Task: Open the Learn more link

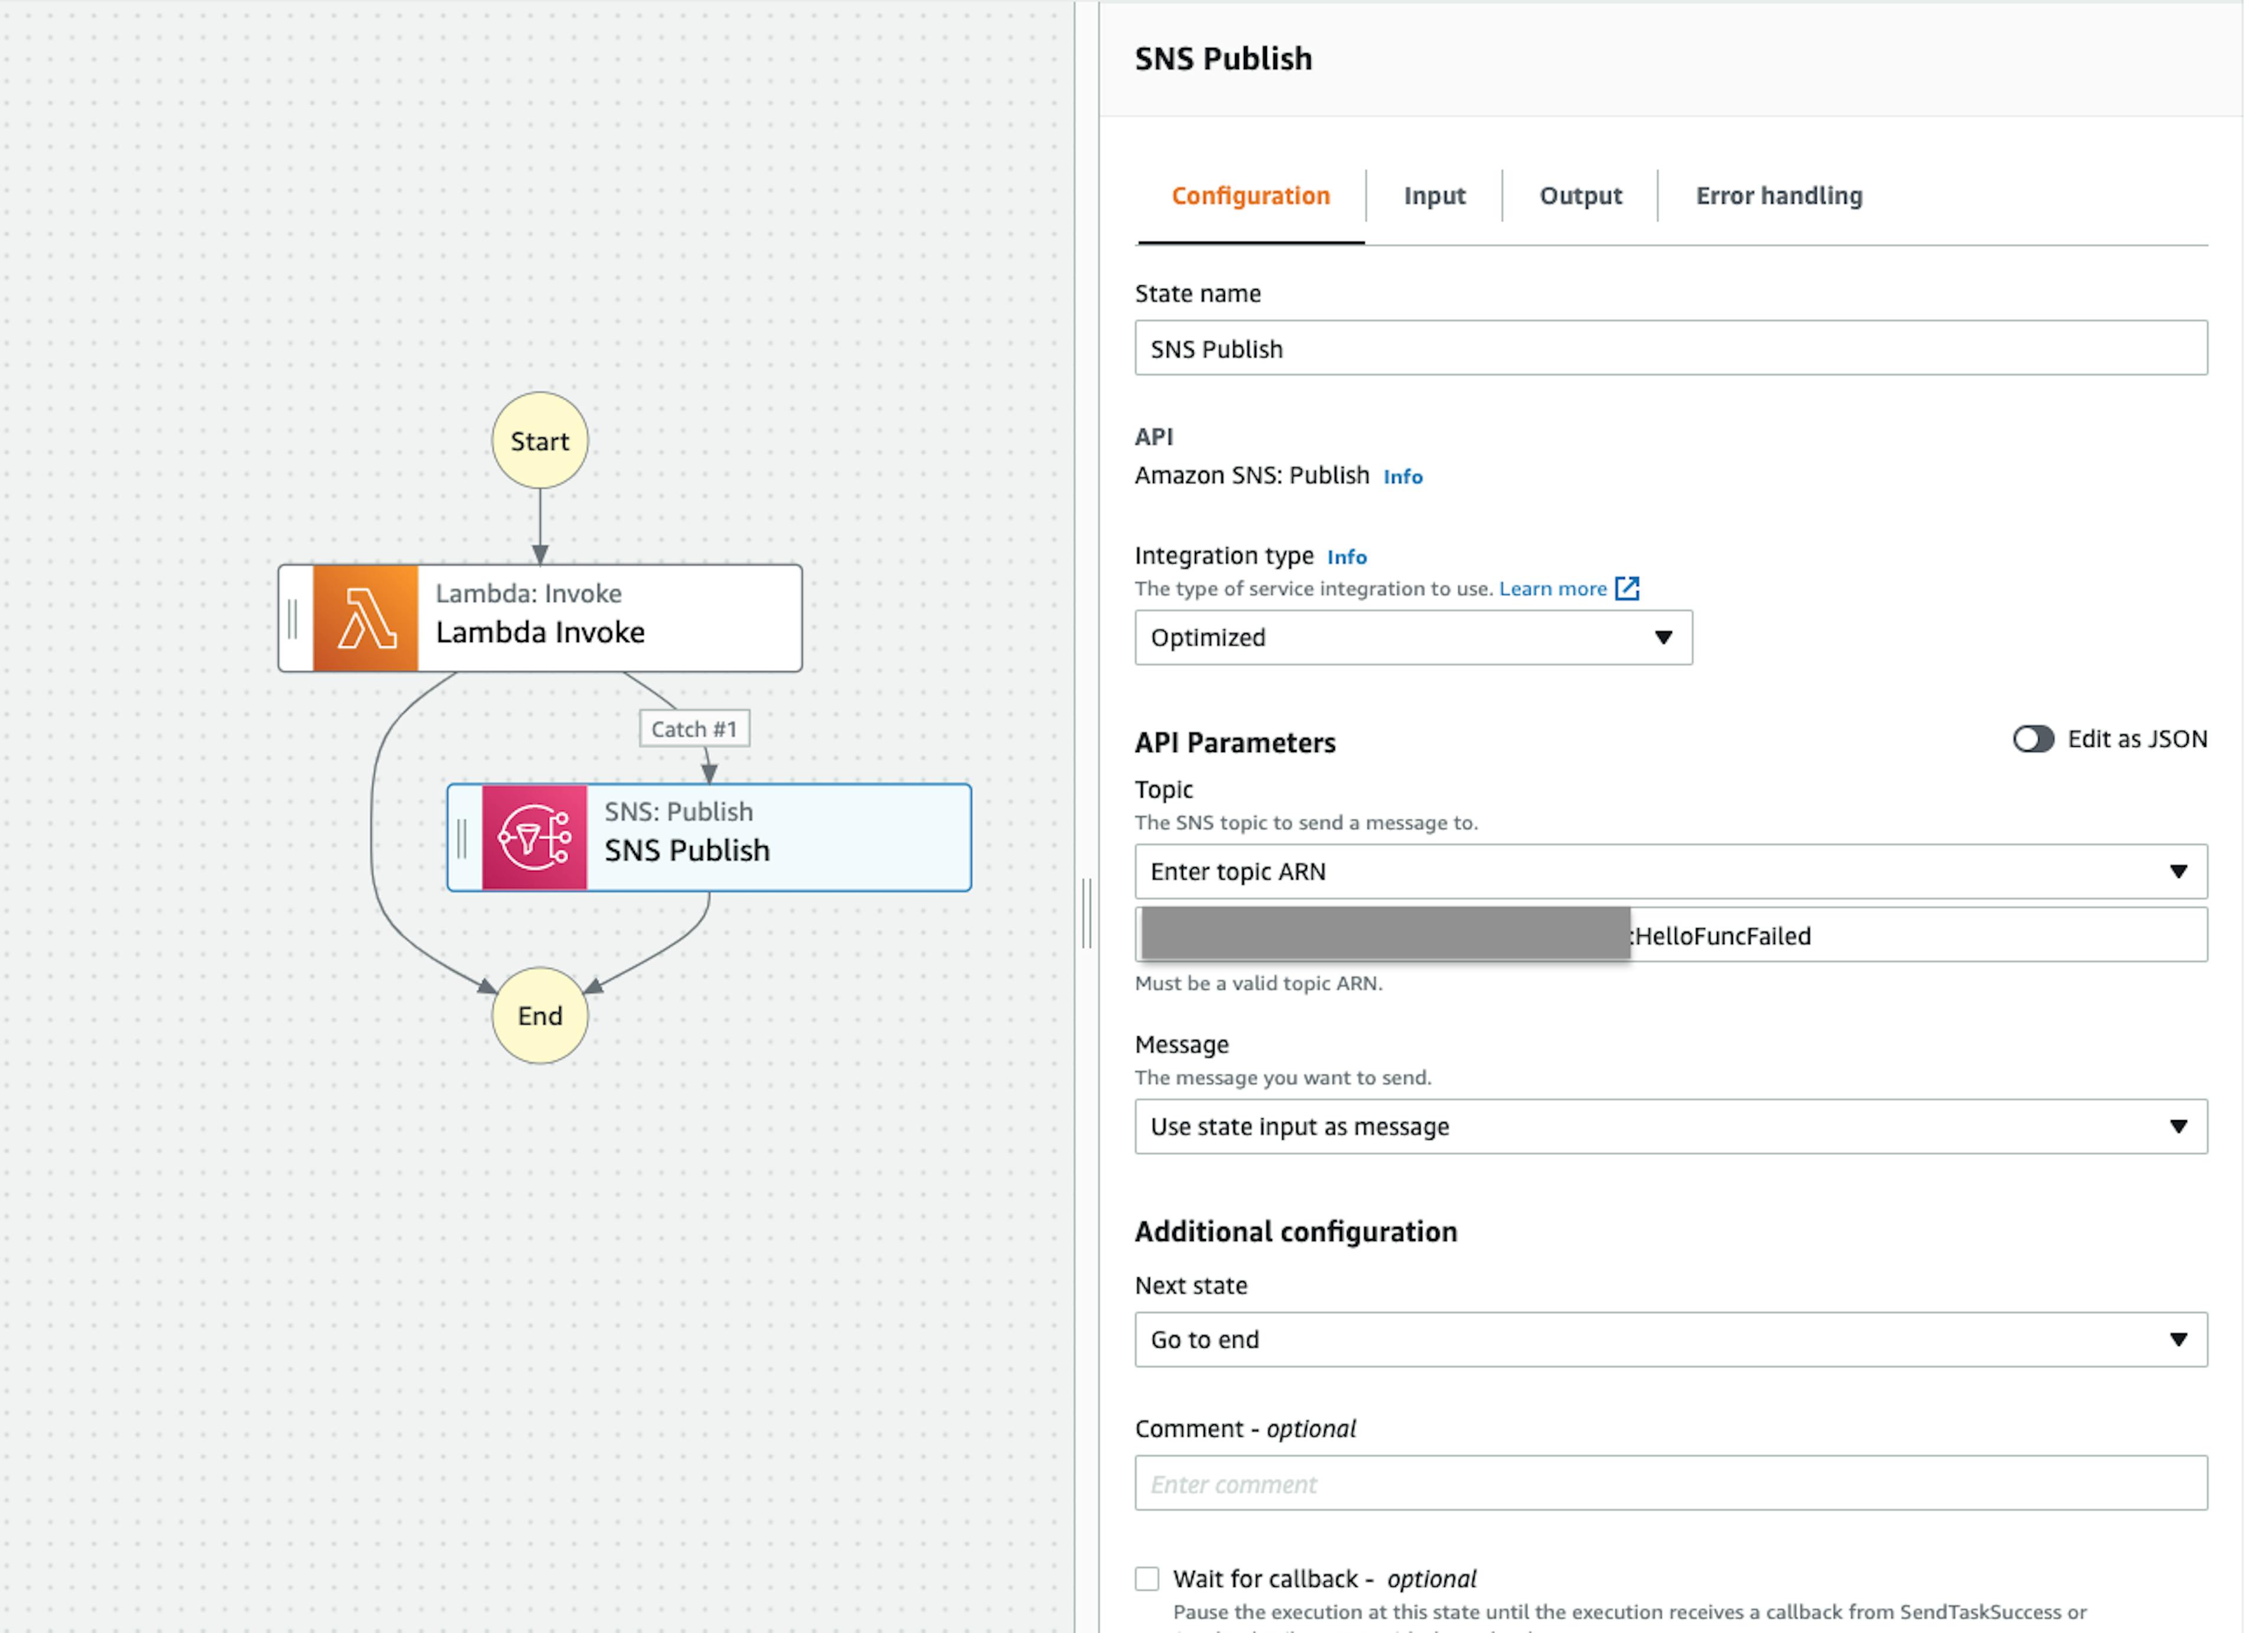Action: click(x=1552, y=588)
